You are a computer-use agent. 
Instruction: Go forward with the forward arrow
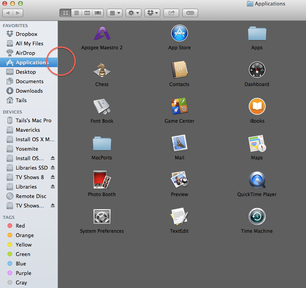[18, 13]
